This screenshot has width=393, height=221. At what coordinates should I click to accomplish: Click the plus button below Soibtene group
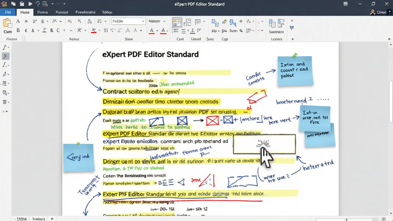click(x=292, y=39)
